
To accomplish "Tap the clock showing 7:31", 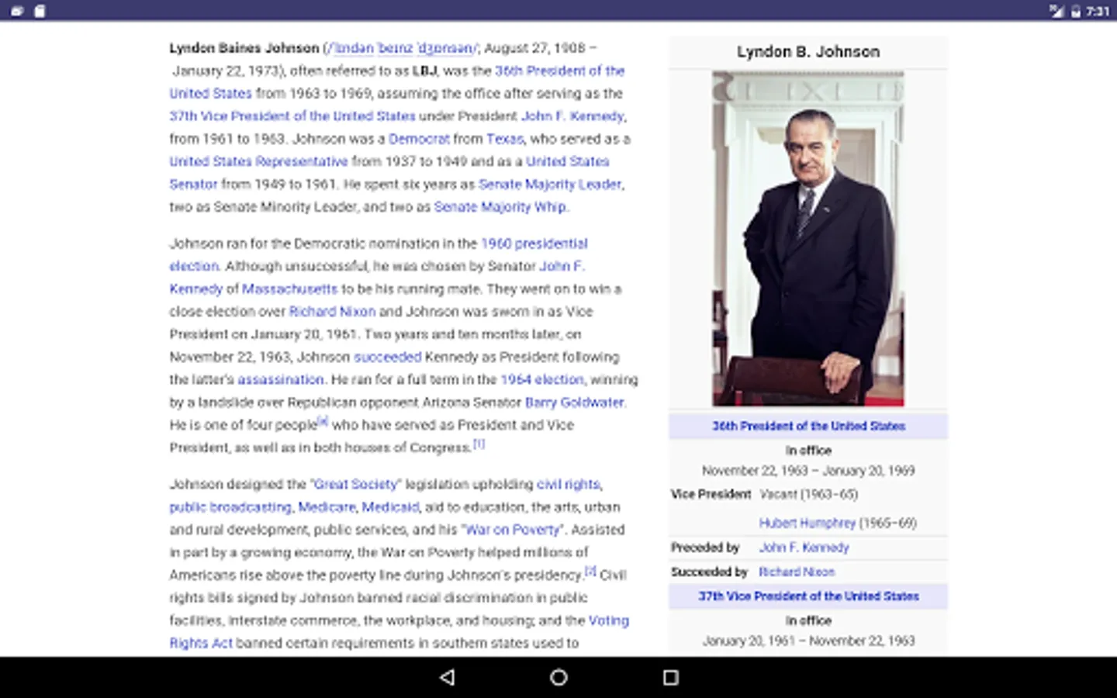I will pyautogui.click(x=1098, y=11).
